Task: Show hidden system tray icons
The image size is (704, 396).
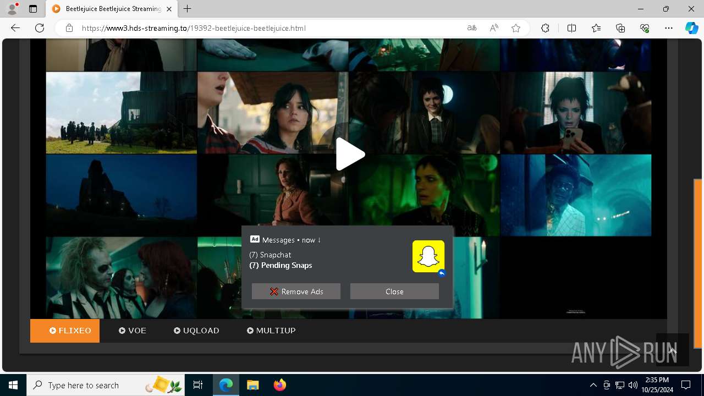Action: [x=593, y=385]
